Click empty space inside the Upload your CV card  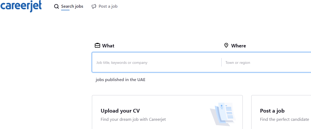tap(173, 103)
